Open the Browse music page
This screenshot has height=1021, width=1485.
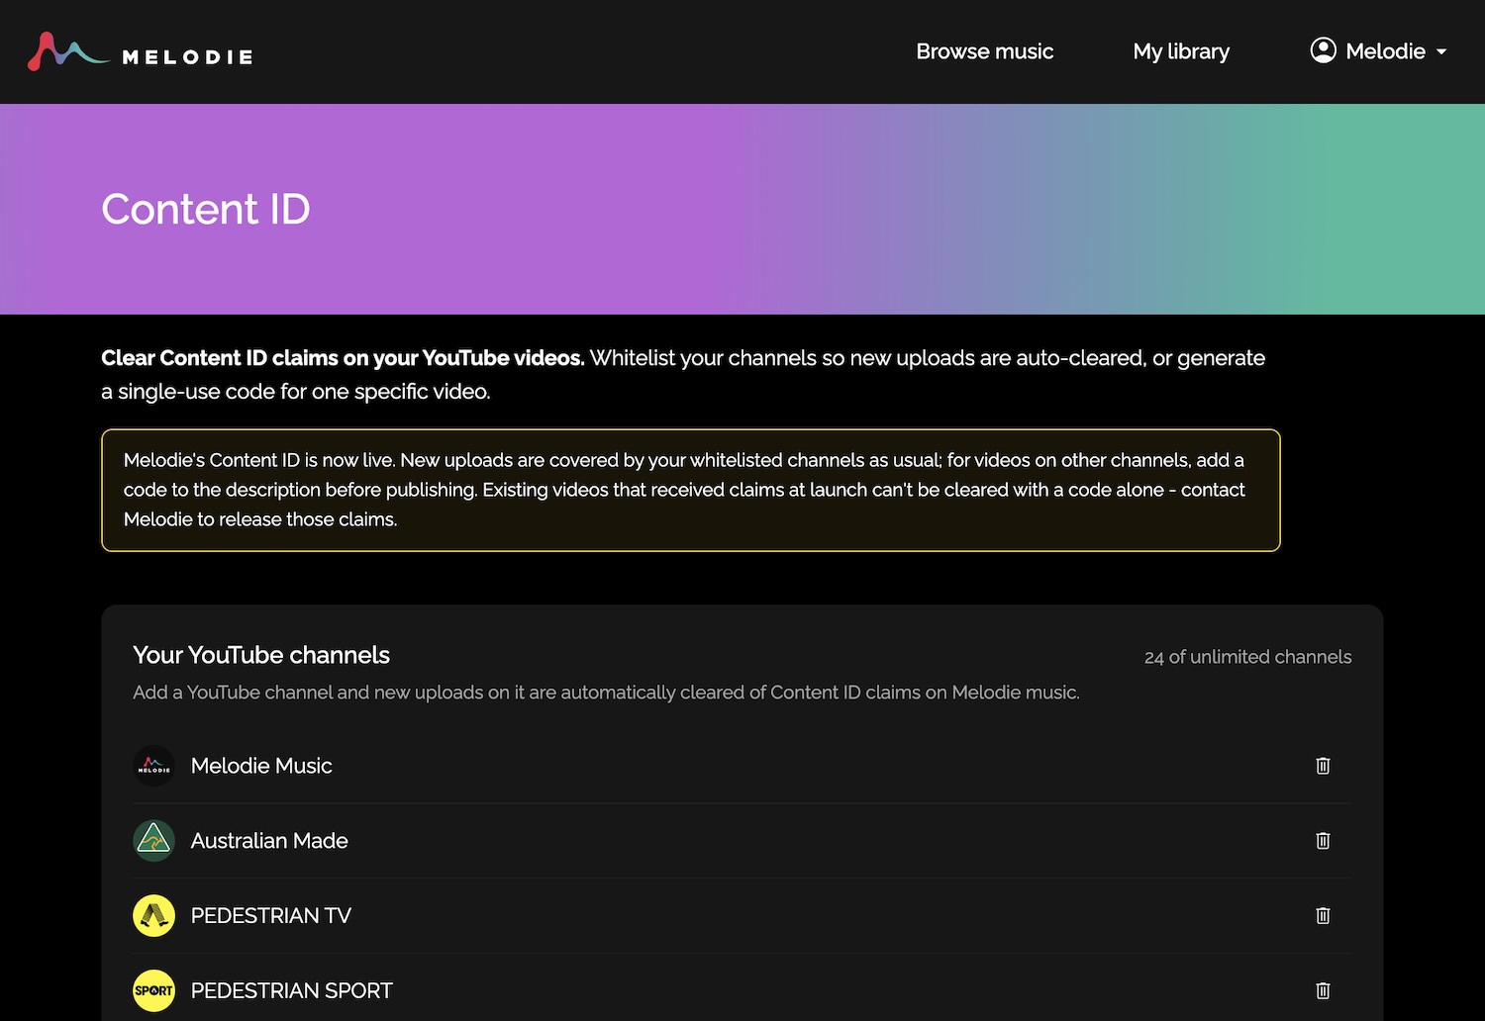[984, 51]
